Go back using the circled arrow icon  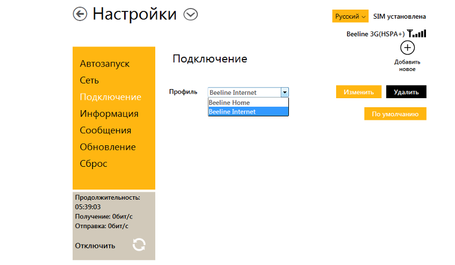click(x=80, y=14)
